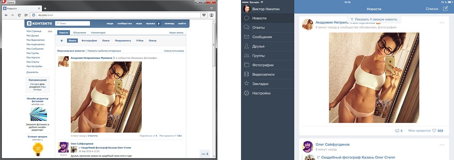Open Документы in the web sidebar
Screen dimensions: 454x160
point(32,72)
